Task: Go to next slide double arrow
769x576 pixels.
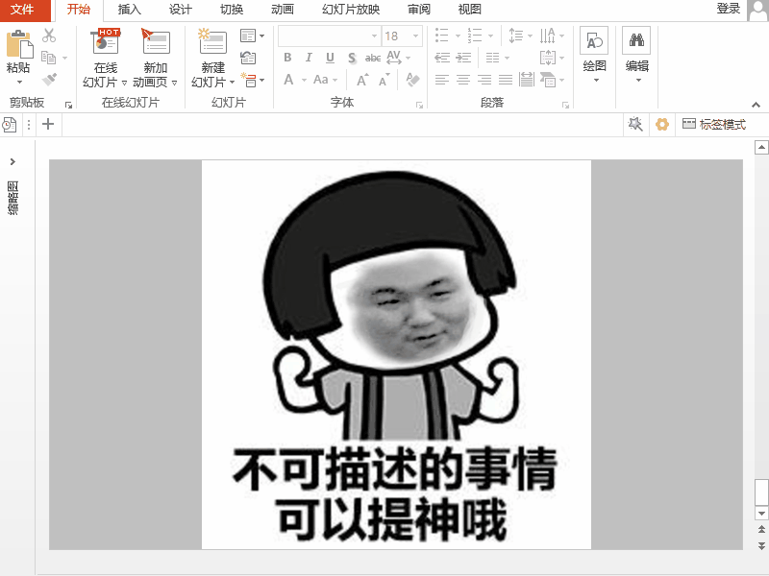Action: [761, 545]
